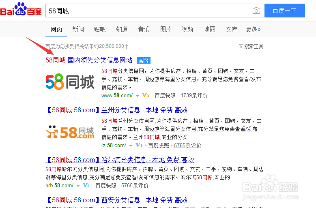Click text 百度为您找到相关结果约20,500,000个
The width and height of the screenshot is (316, 208).
point(87,46)
